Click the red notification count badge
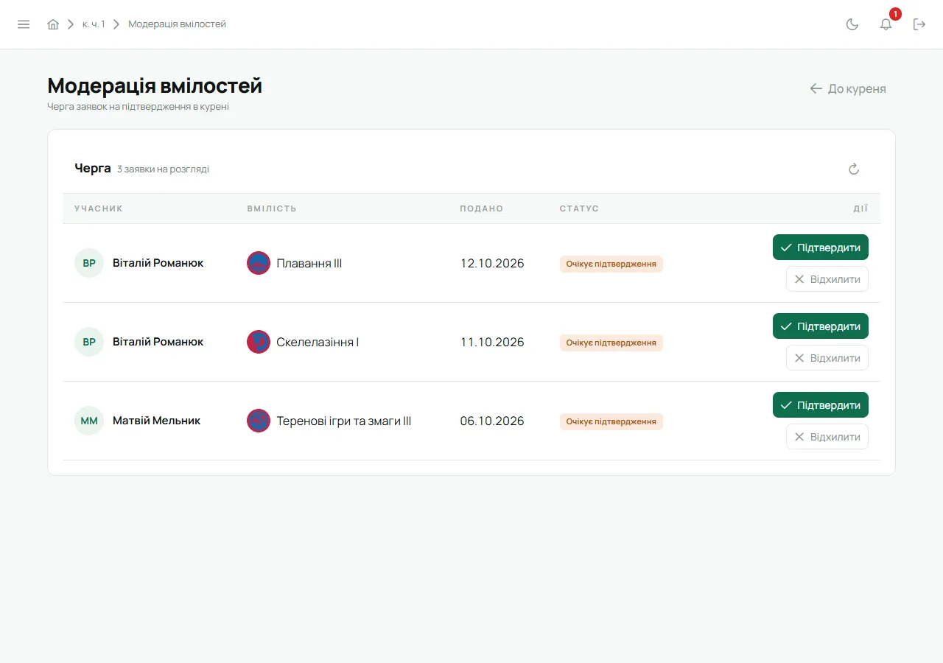Screen dimensions: 943x663 (895, 14)
